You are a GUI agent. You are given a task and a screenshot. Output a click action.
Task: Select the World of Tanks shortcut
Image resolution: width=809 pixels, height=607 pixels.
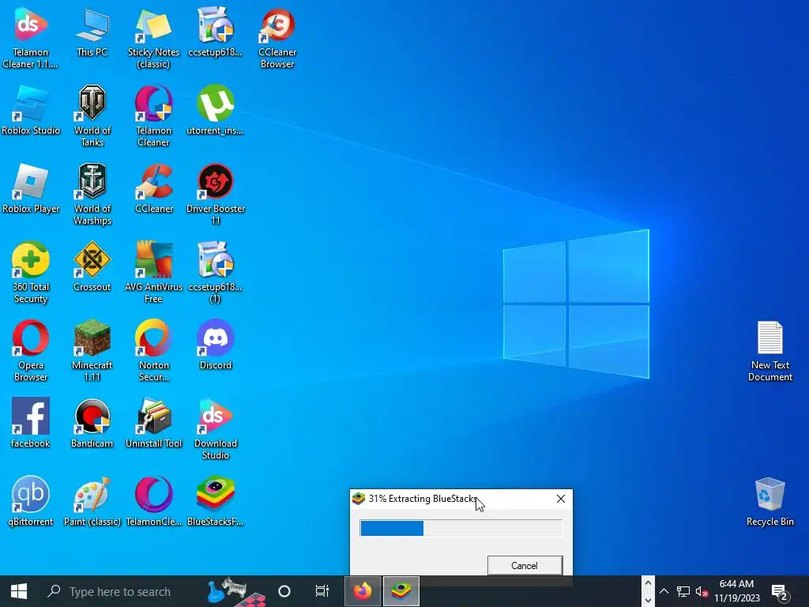92,116
